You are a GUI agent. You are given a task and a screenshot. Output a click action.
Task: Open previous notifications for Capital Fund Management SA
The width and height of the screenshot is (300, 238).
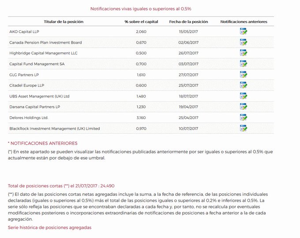click(x=244, y=63)
